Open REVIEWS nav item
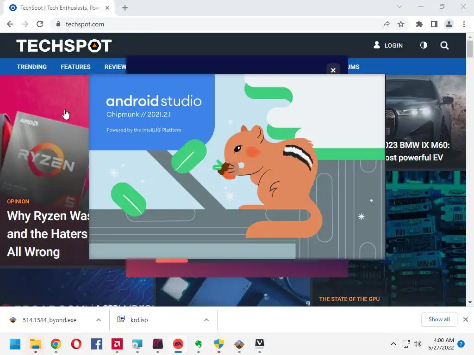This screenshot has height=355, width=474. [x=115, y=67]
